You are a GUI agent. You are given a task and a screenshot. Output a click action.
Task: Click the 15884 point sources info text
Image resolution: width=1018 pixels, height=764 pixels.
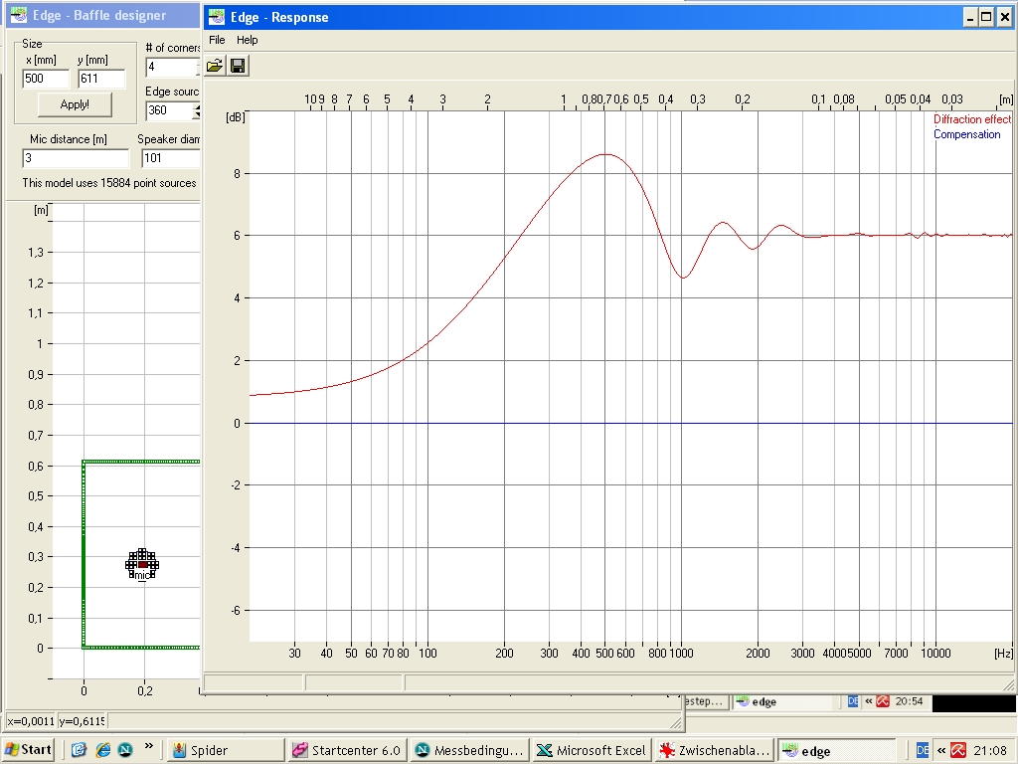[109, 183]
